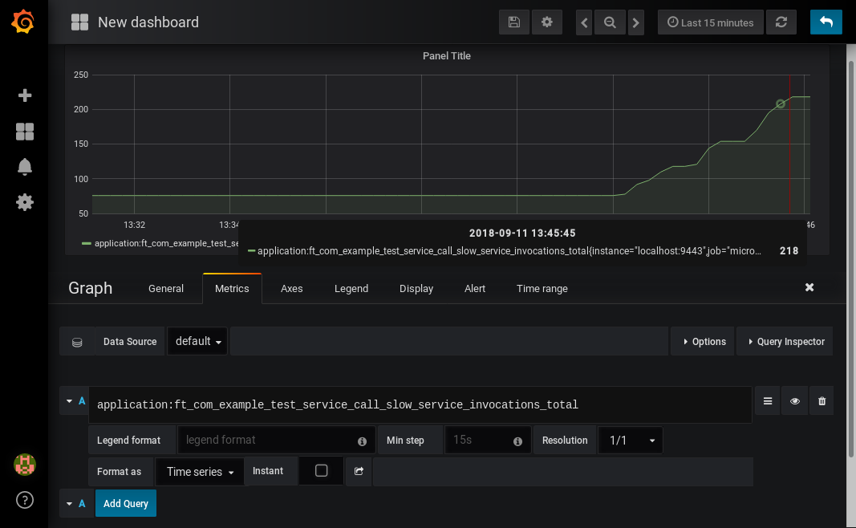
Task: Open dashboard settings gear in top bar
Action: click(547, 22)
